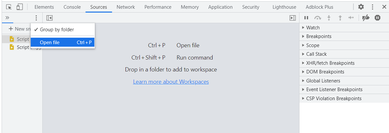The image size is (389, 133).
Task: Toggle deactivate breakpoints icon
Action: 366,18
